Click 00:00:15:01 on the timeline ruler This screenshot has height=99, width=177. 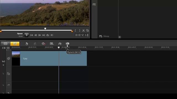[32, 47]
